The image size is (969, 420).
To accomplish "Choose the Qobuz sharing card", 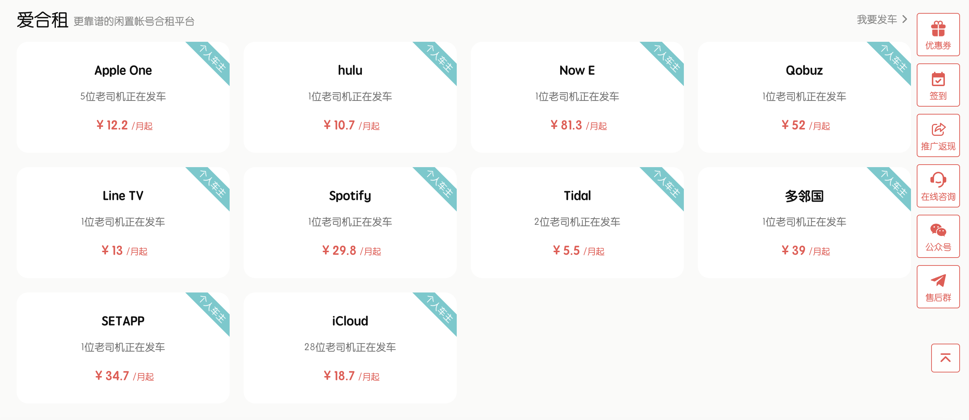I will [804, 97].
